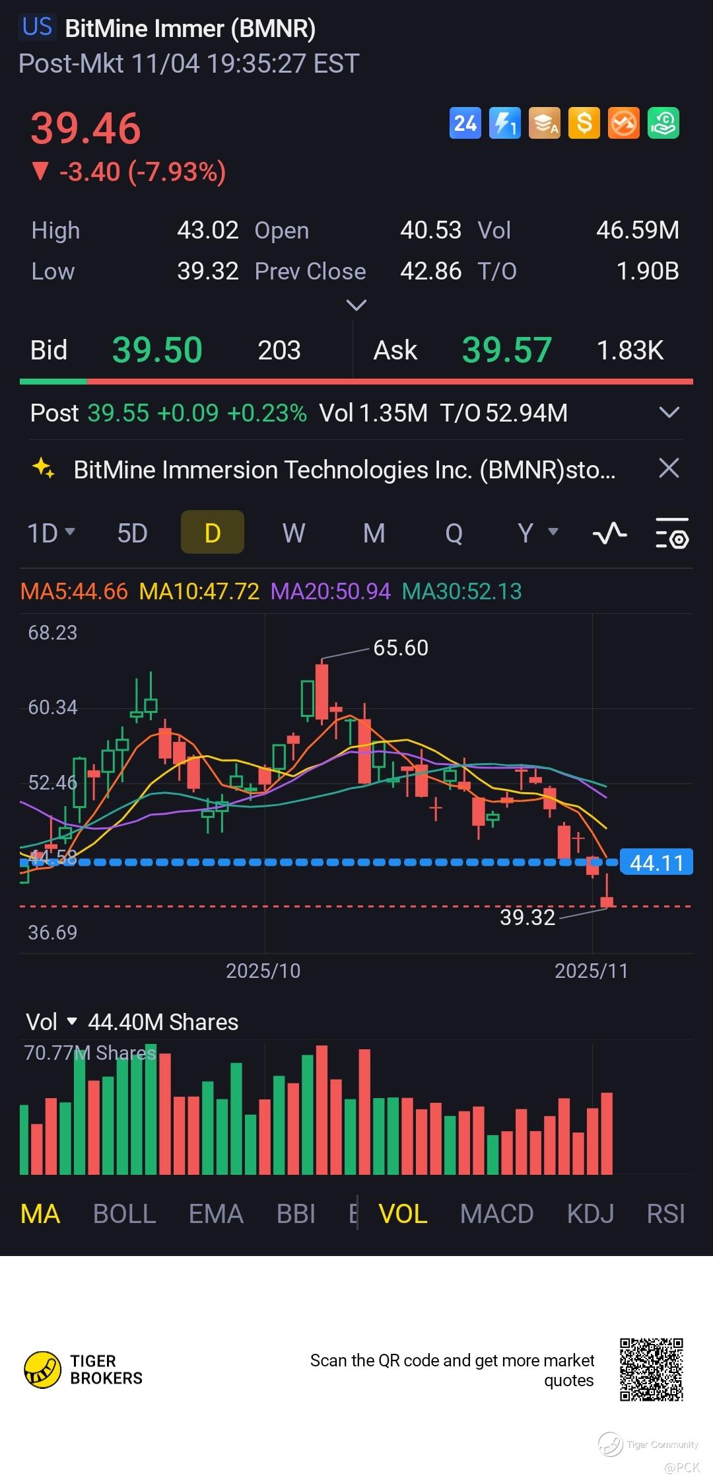713x1484 pixels.
Task: Tap the BitMine Immer (BMNR) title
Action: (190, 28)
